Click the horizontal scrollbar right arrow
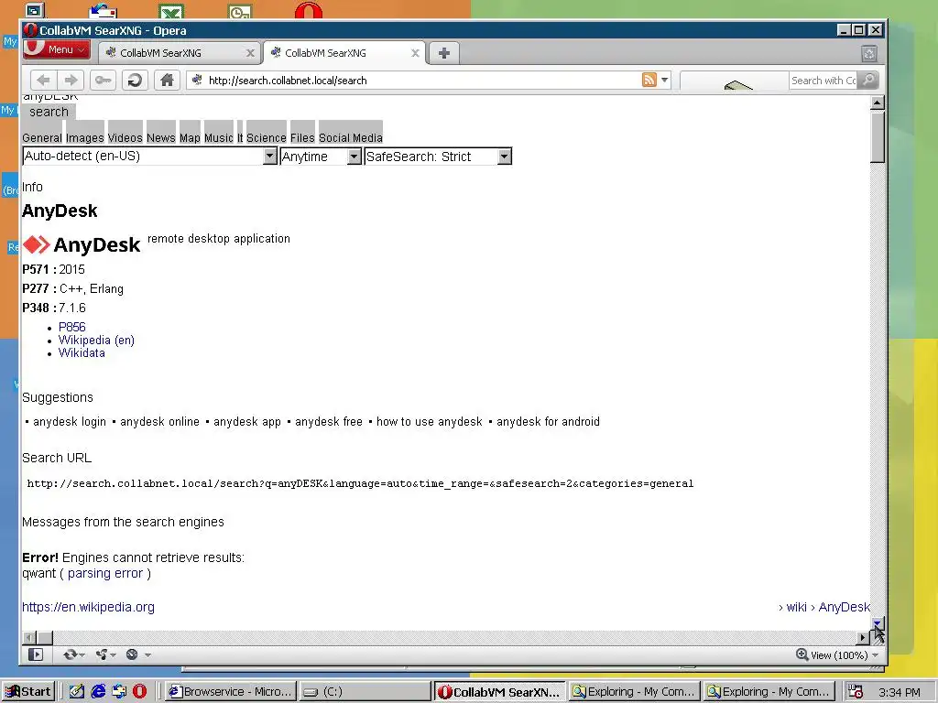This screenshot has width=938, height=703. 862,637
